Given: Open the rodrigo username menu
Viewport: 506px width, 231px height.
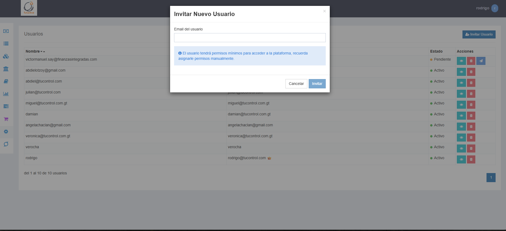Looking at the screenshot, I should pyautogui.click(x=483, y=8).
